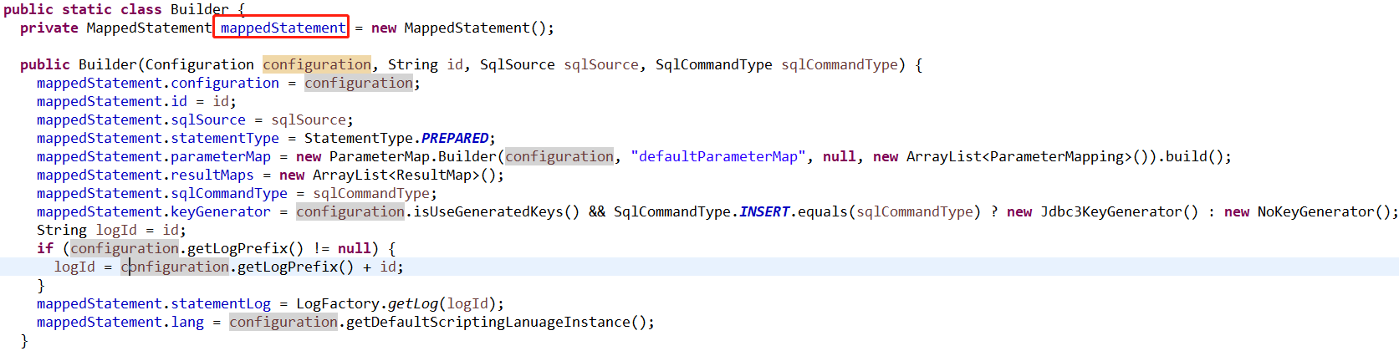Click the getLog(logId) method call
Screen dimensions: 1399x351
pos(442,303)
